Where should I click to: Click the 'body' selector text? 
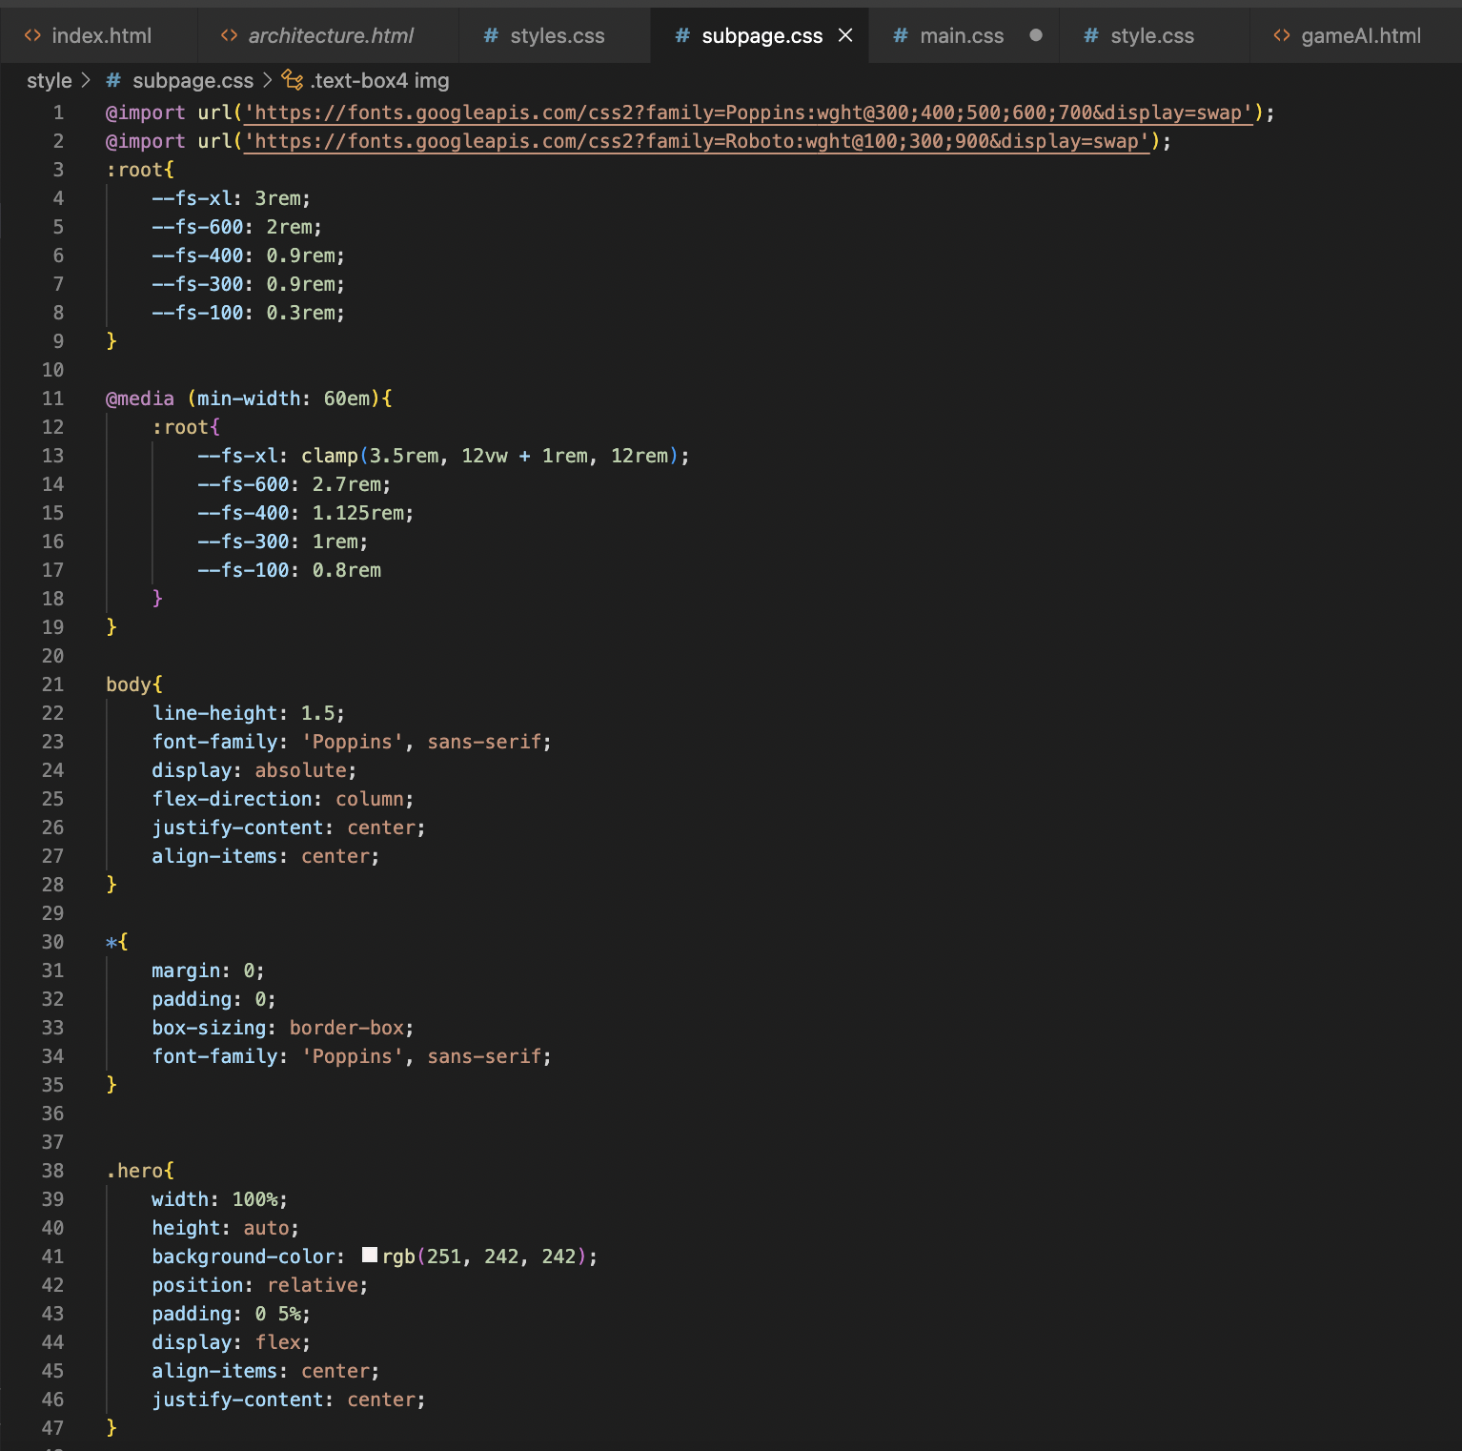pos(129,685)
